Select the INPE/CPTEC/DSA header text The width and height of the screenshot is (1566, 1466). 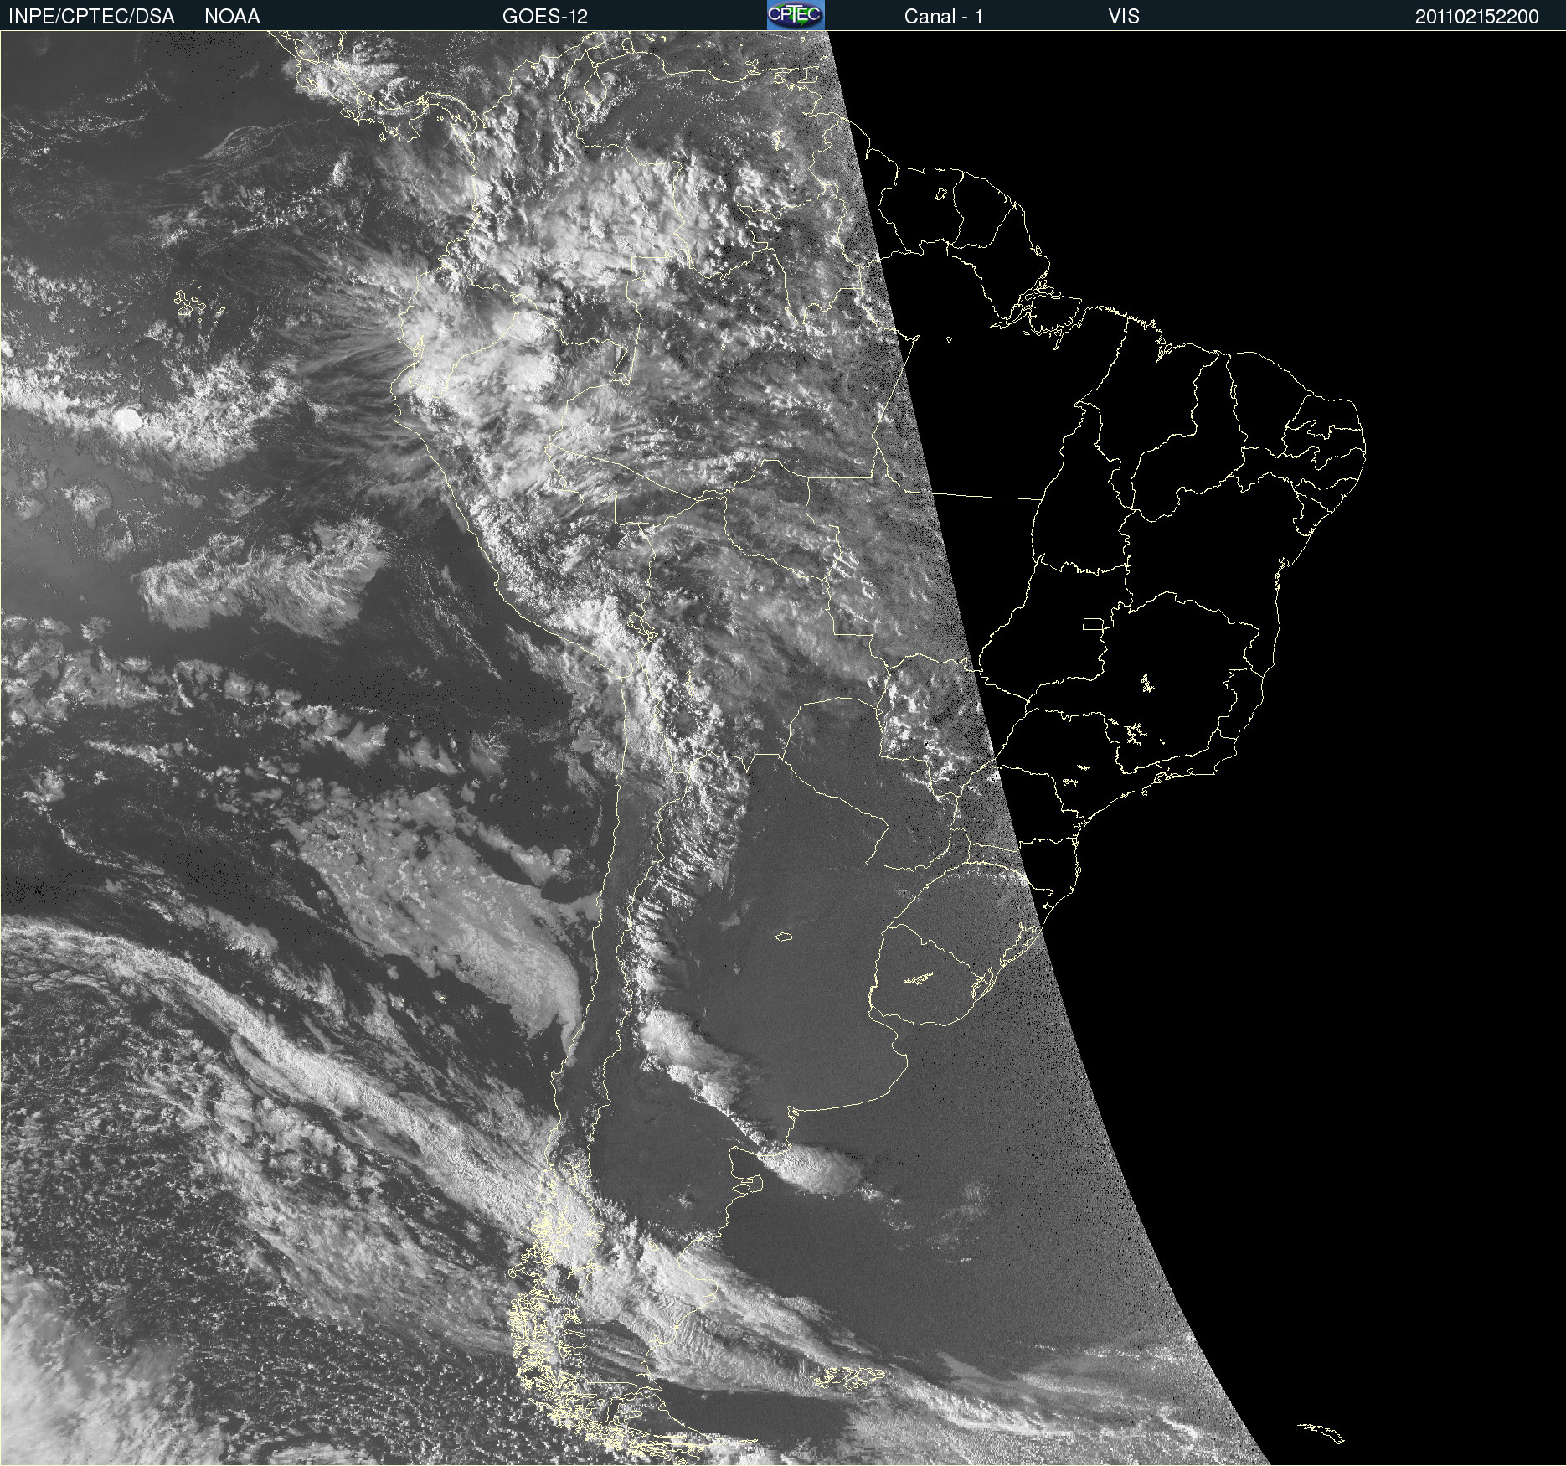(91, 17)
